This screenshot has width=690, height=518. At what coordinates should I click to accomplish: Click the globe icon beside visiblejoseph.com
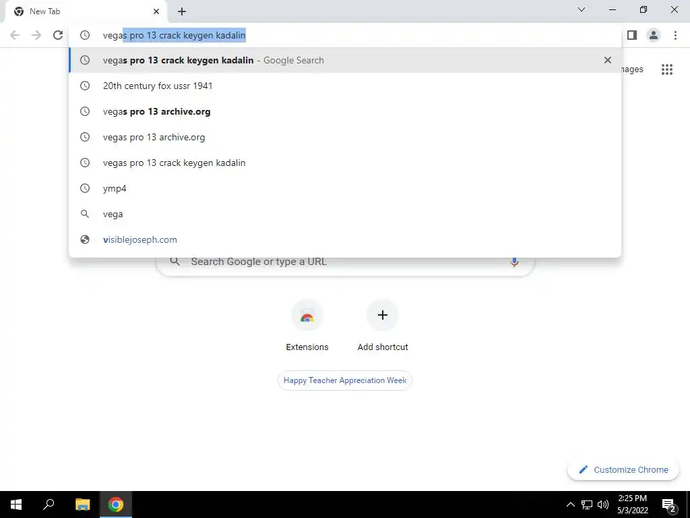tap(84, 239)
